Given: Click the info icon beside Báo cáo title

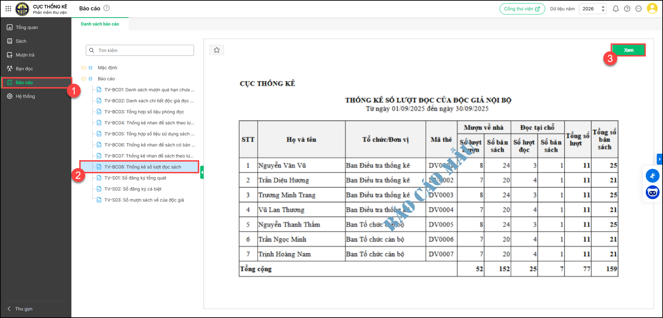Looking at the screenshot, I should click(107, 8).
